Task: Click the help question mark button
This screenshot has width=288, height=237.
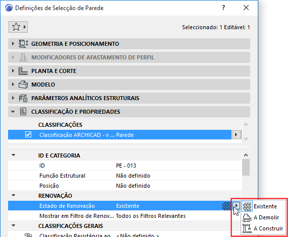Action: 223,8
